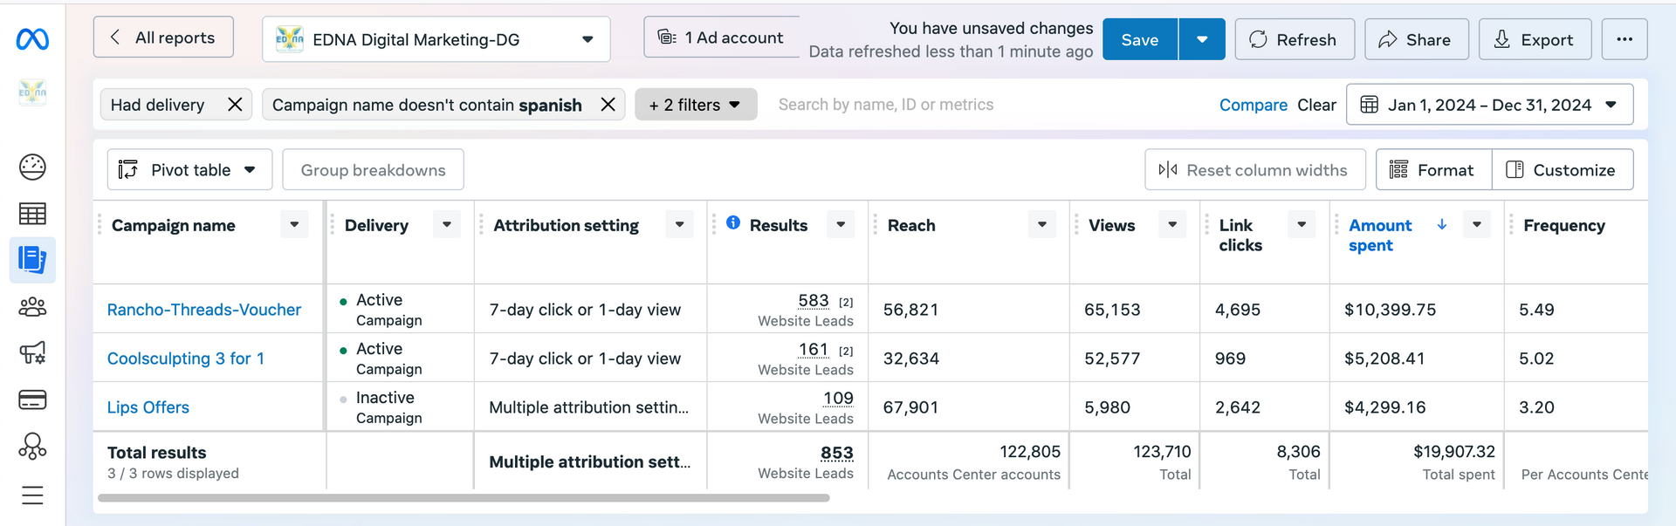
Task: Save the report changes
Action: [x=1140, y=39]
